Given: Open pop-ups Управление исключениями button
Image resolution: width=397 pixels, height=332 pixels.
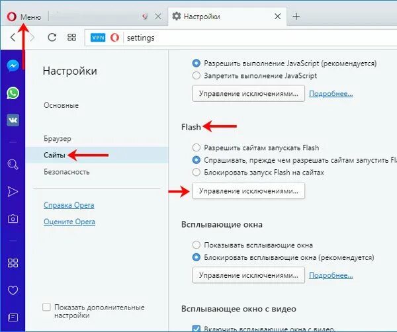Looking at the screenshot, I should pos(248,275).
